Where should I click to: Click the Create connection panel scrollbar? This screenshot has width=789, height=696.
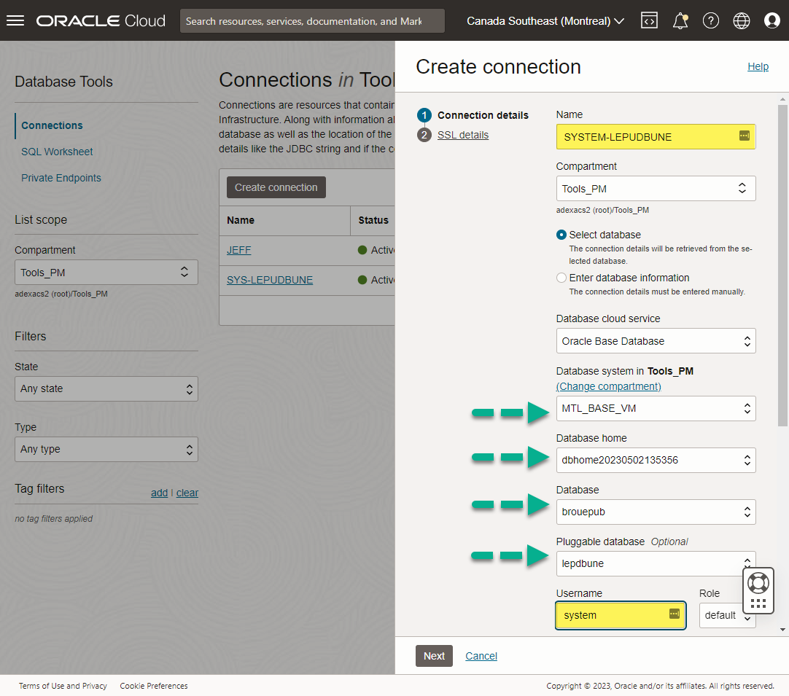pyautogui.click(x=782, y=265)
